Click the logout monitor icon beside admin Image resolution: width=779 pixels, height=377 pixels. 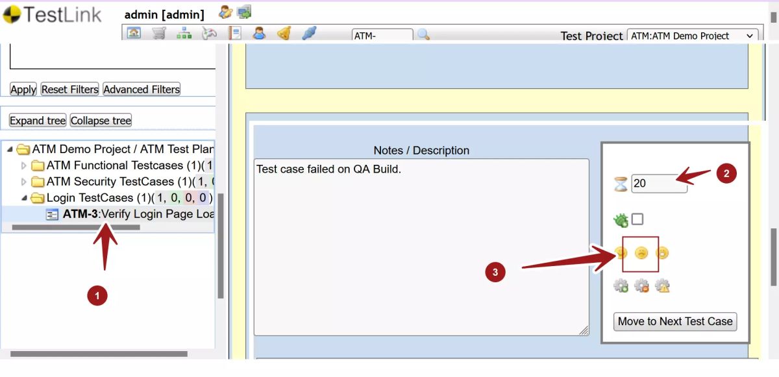244,12
